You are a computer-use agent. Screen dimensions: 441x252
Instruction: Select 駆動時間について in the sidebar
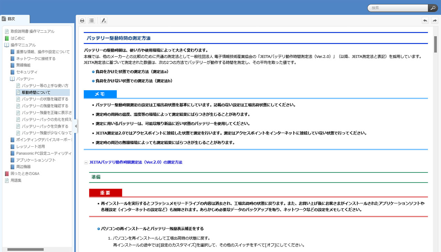coord(36,92)
